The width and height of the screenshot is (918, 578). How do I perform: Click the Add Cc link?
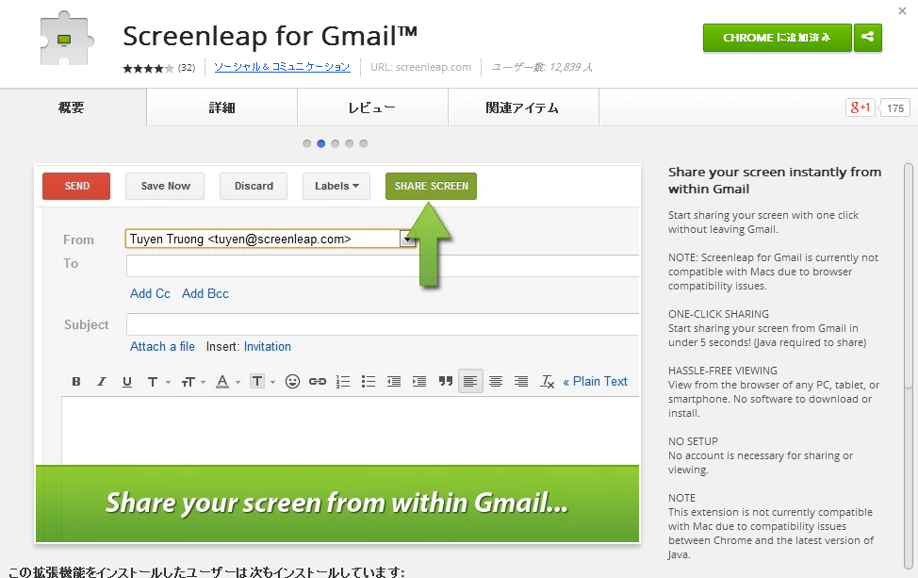150,293
